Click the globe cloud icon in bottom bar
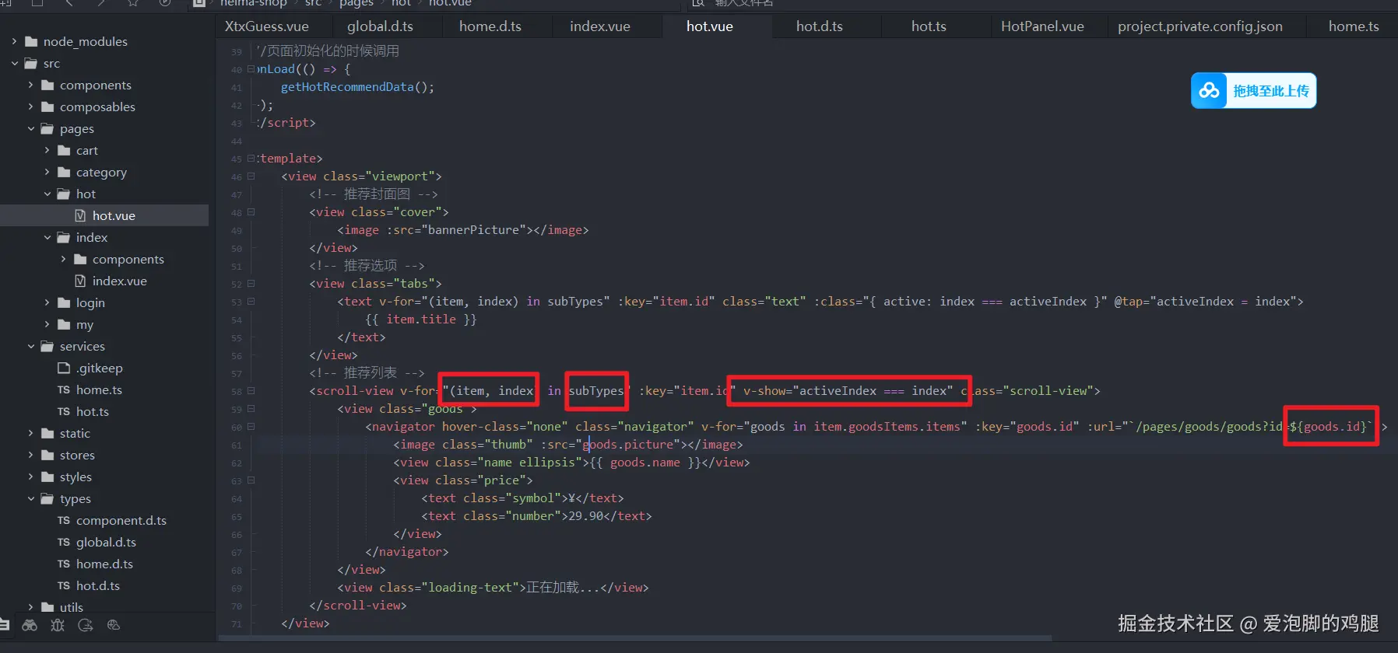The image size is (1398, 653). click(x=114, y=625)
